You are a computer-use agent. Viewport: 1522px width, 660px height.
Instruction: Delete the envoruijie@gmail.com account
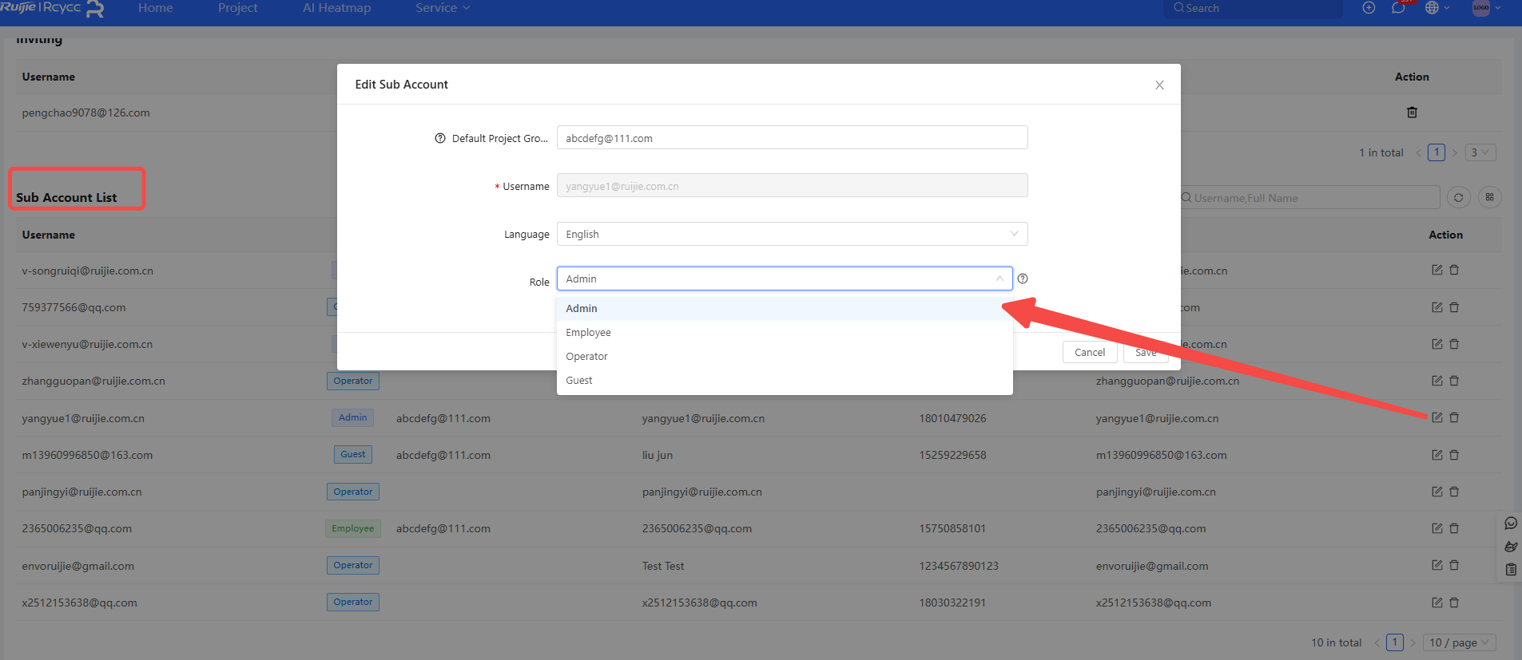coord(1454,565)
